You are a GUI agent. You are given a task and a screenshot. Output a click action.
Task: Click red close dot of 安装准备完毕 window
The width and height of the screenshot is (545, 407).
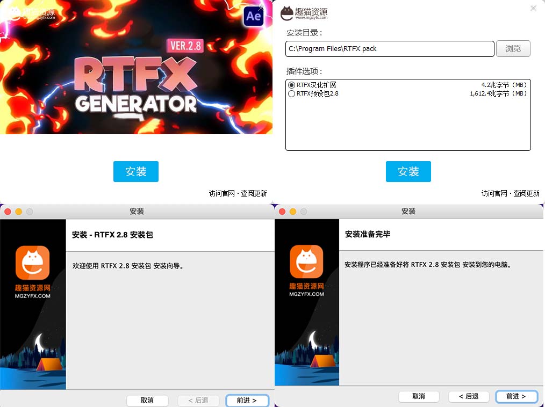pos(282,212)
